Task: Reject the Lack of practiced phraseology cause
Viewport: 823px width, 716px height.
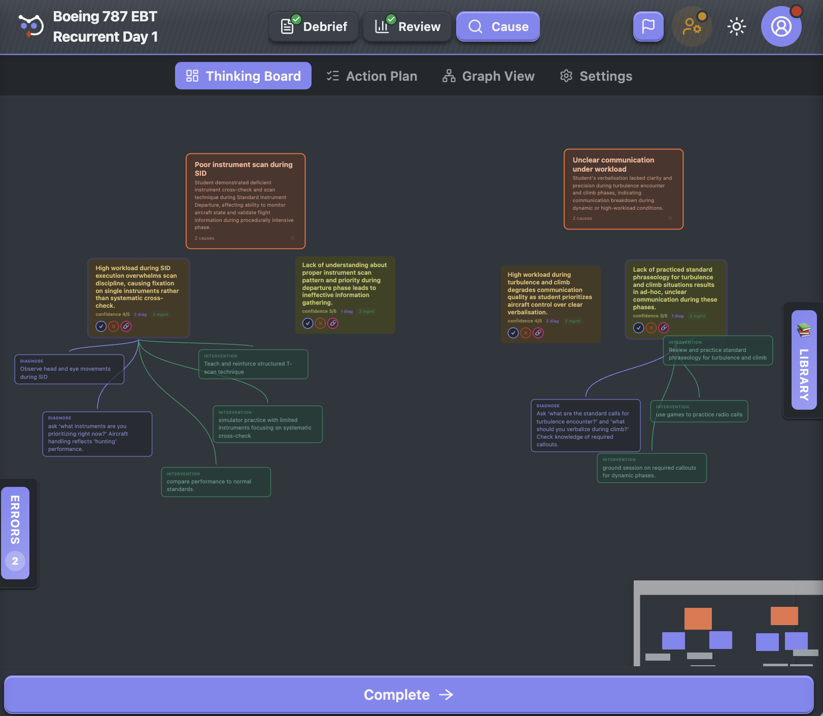Action: 651,328
